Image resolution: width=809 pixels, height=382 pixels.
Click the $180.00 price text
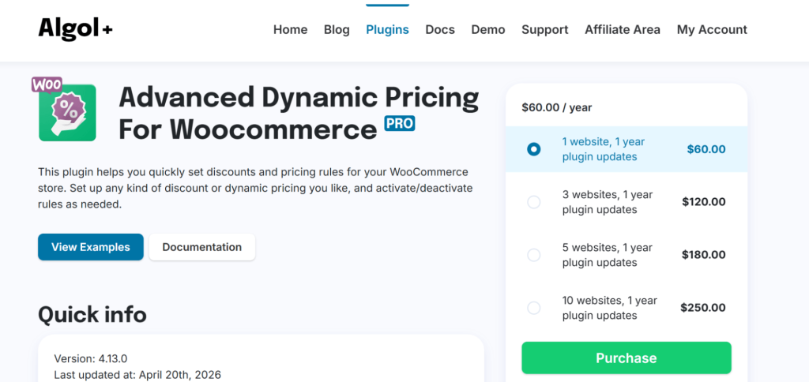[x=704, y=255]
